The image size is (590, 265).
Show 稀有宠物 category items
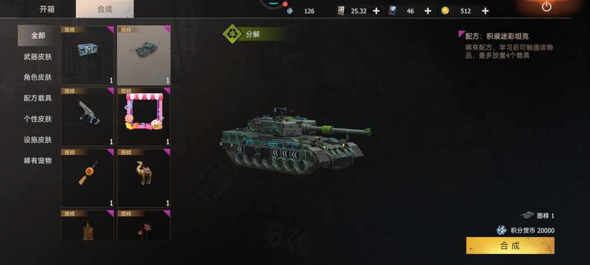[x=38, y=161]
